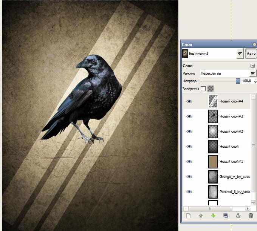Screen dimensions: 257x231
Task: Hide the Новый слой#3 crow layer
Action: pyautogui.click(x=189, y=116)
